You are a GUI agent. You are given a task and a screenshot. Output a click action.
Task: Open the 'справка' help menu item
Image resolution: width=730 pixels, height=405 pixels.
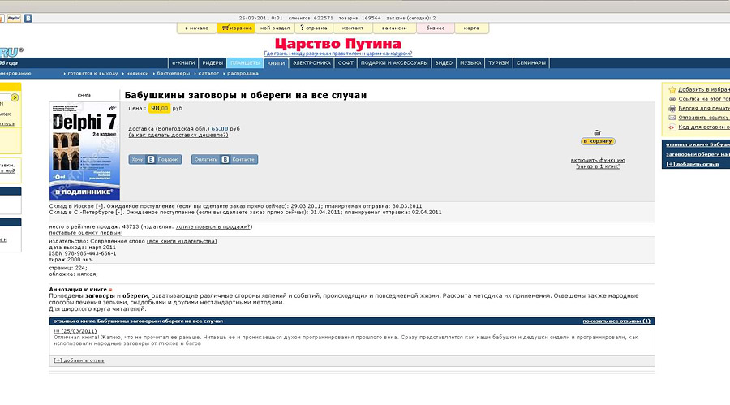pos(313,28)
